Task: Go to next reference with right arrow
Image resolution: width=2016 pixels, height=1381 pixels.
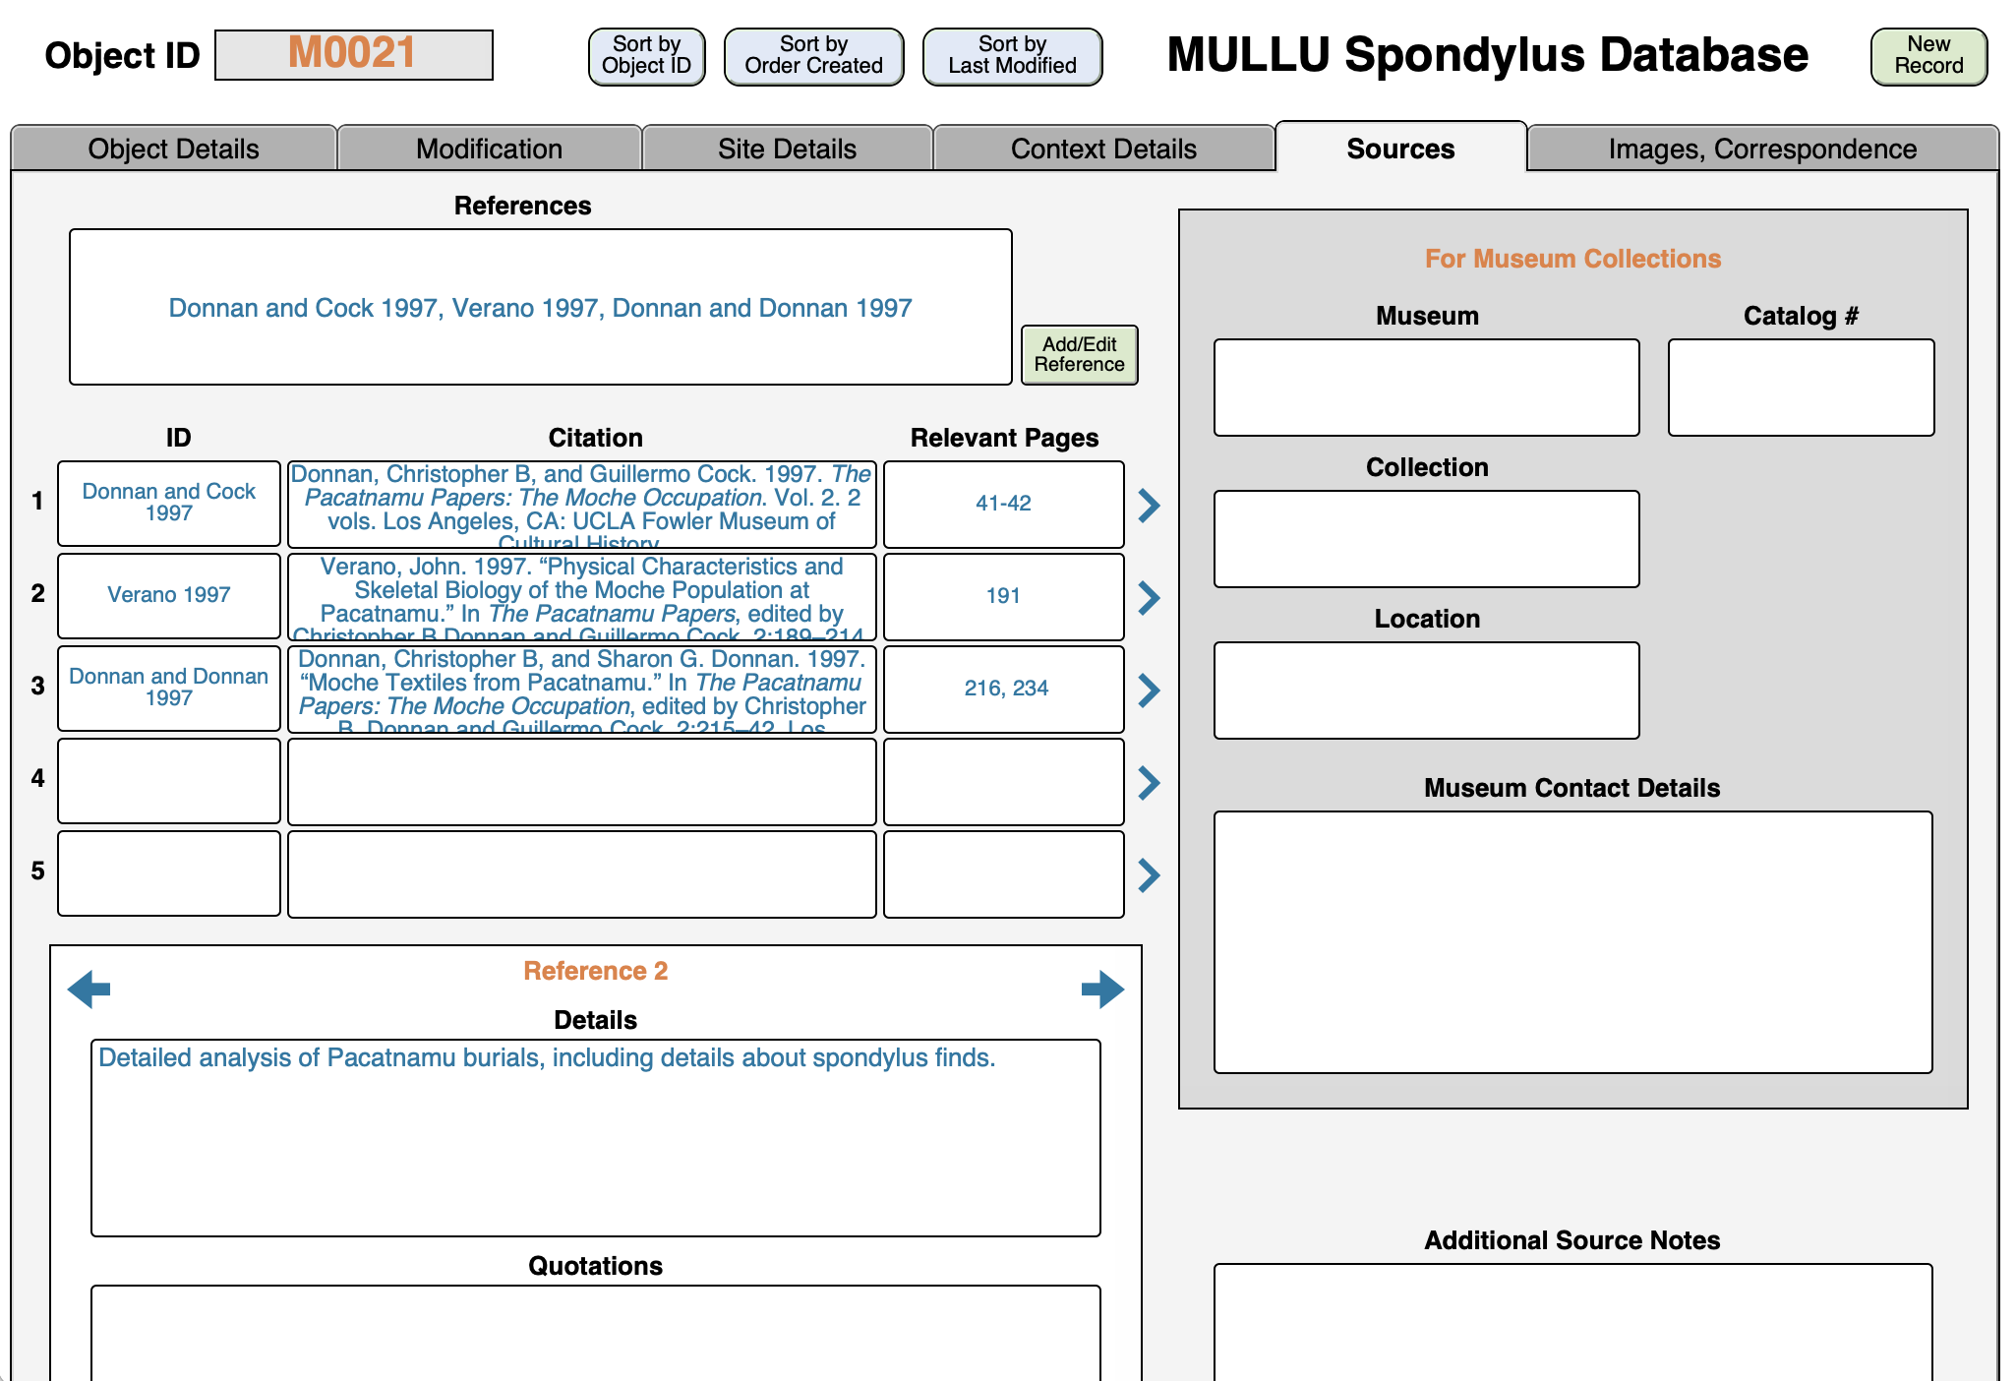Action: coord(1101,990)
